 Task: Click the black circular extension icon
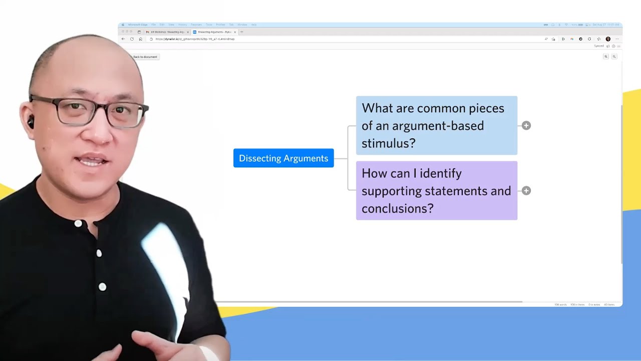coord(581,39)
